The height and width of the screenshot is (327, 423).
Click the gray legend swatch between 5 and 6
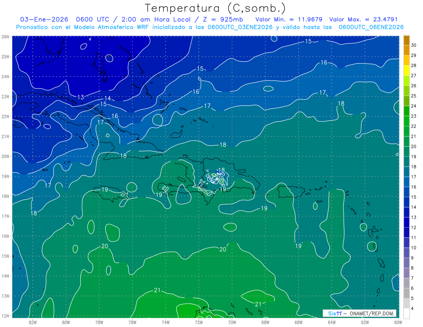coord(406,293)
